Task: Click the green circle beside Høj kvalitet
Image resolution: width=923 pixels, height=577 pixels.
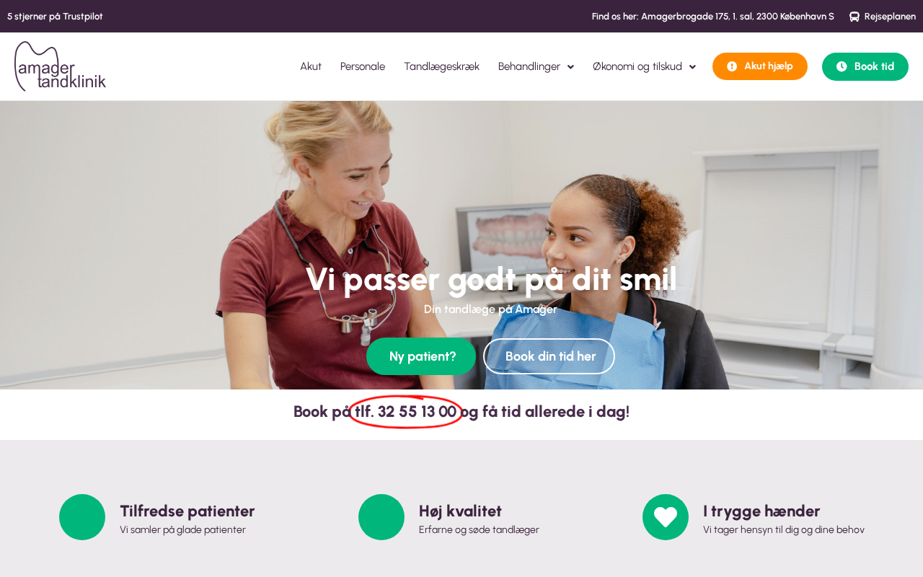Action: click(x=381, y=517)
